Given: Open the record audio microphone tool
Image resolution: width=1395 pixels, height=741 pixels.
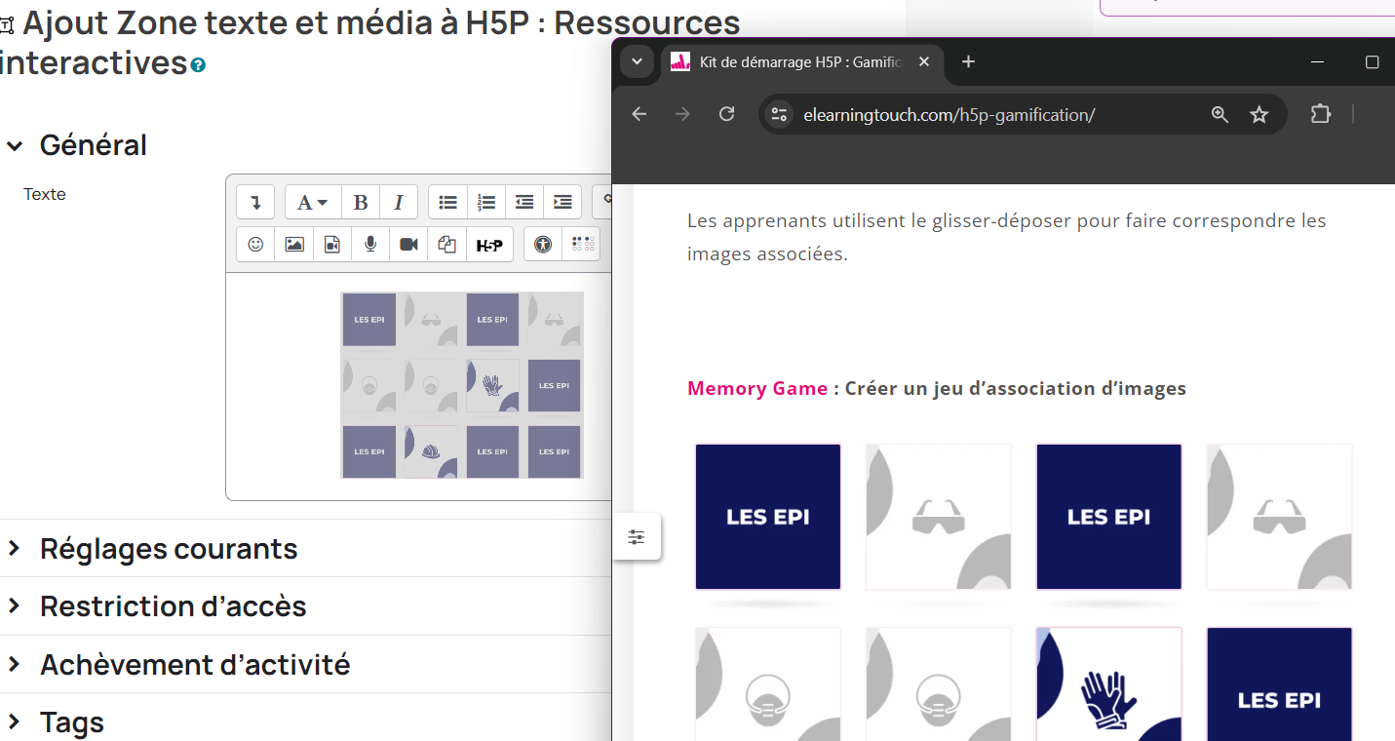Looking at the screenshot, I should (370, 245).
